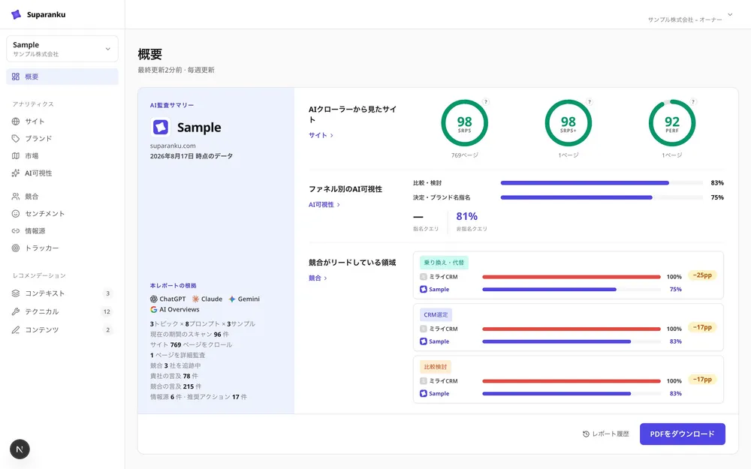
Task: Click the サンプル株式会社 - オーナー account label
Action: coord(685,20)
